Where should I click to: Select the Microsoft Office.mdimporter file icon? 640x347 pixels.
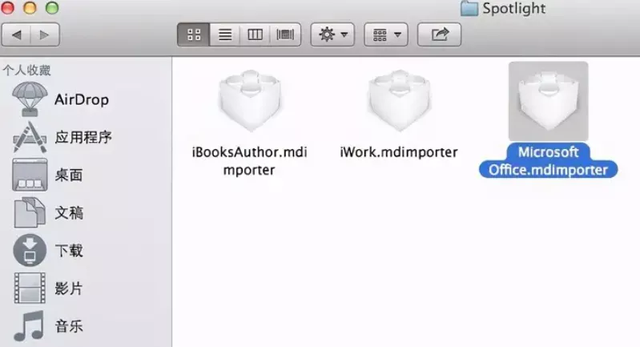coord(548,101)
